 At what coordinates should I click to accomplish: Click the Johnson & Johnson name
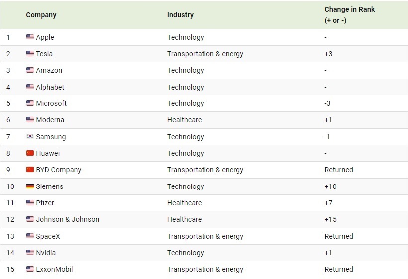point(67,219)
